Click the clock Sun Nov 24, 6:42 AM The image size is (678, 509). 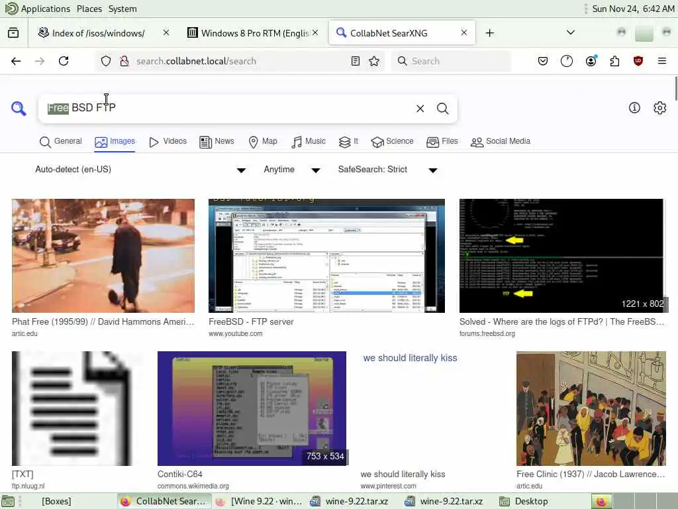[x=633, y=9]
